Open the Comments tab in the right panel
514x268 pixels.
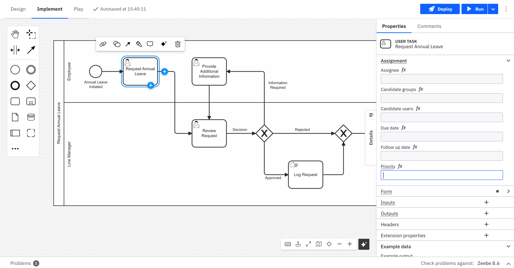[x=429, y=26]
